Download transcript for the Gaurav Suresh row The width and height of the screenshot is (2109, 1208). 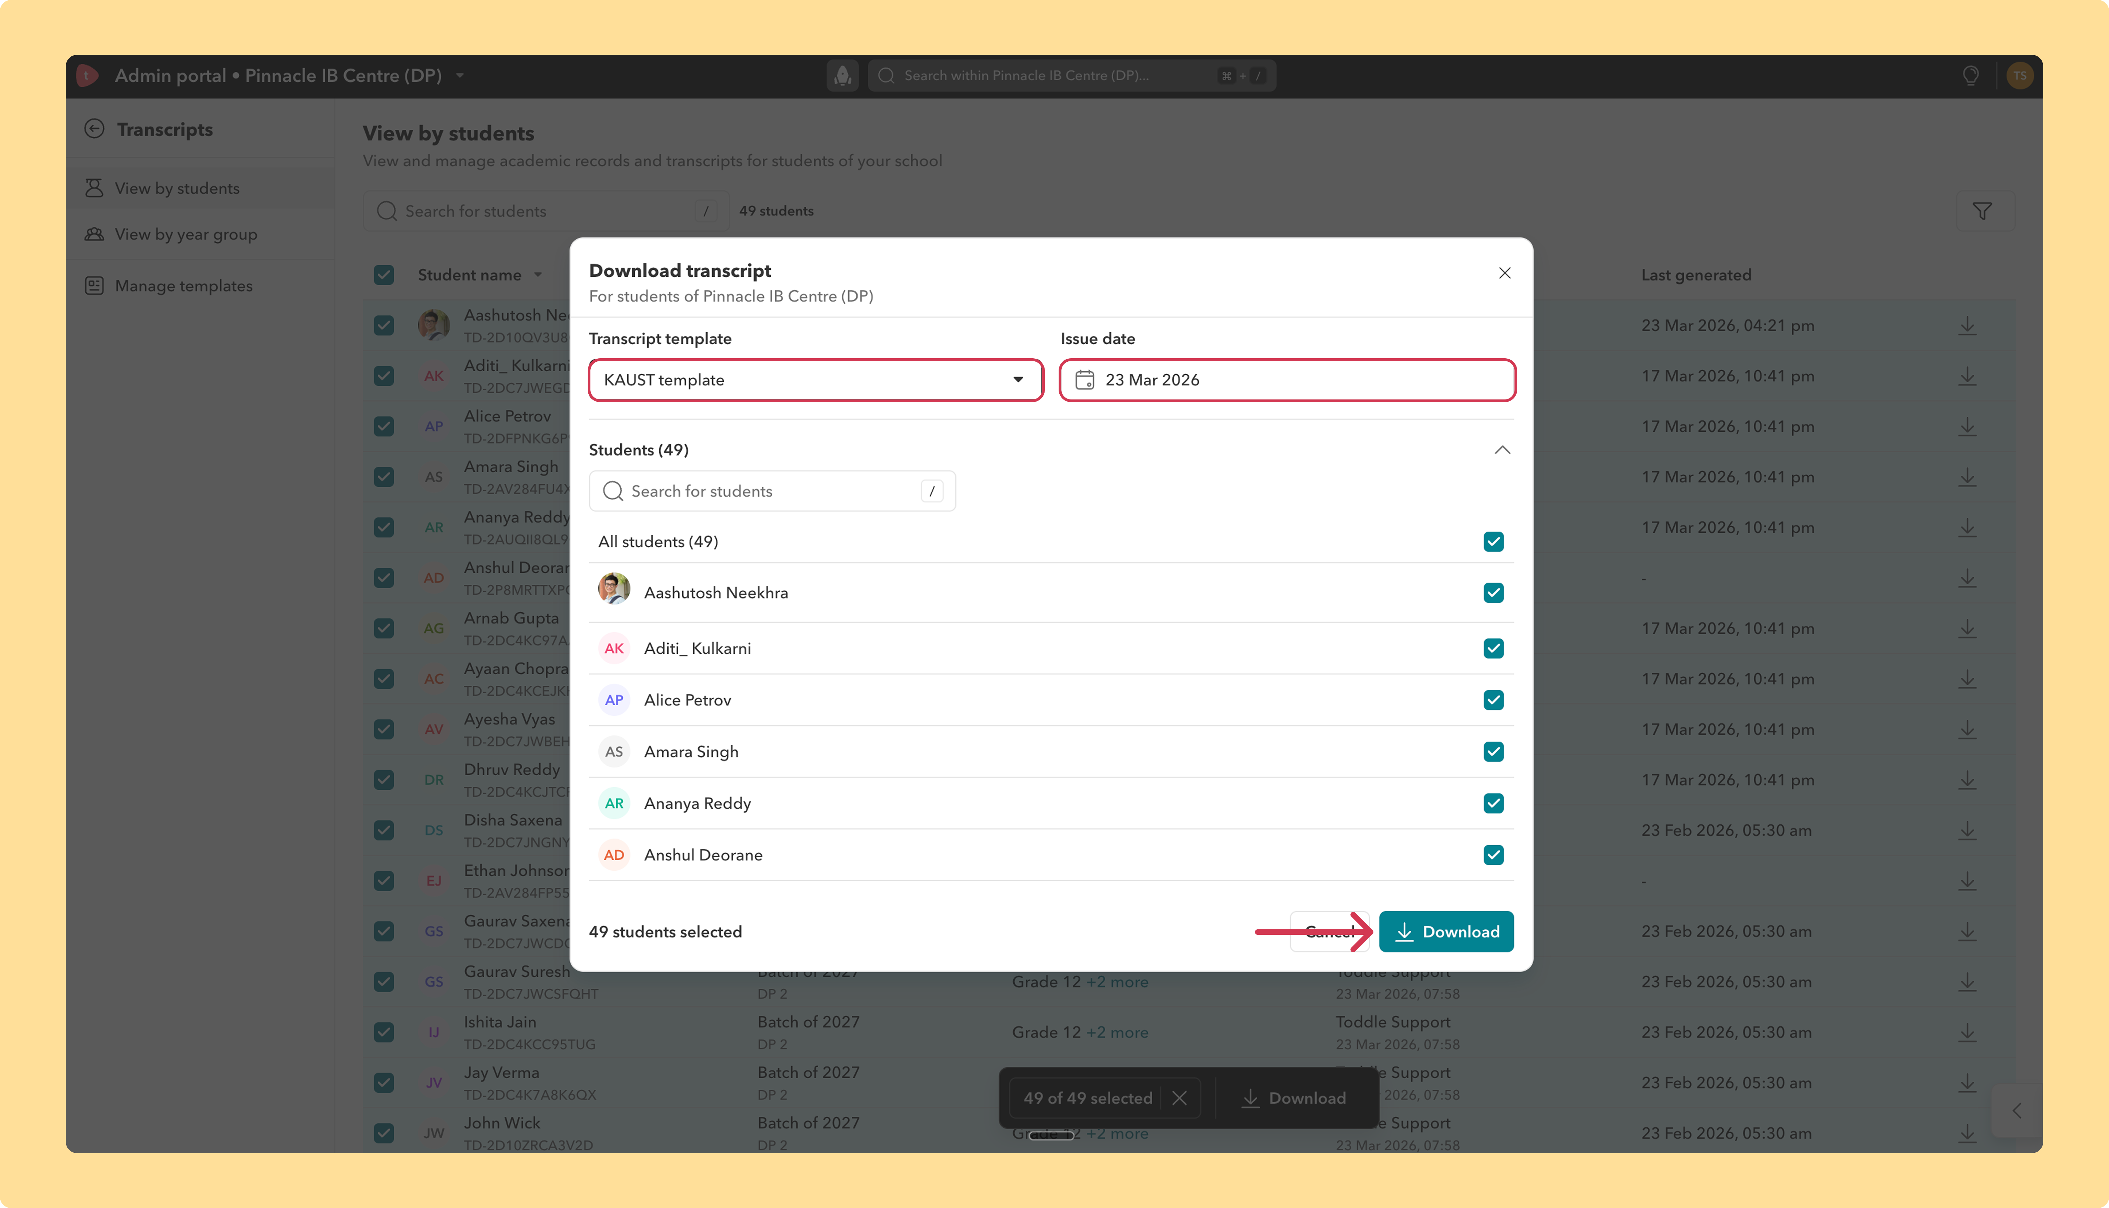tap(1967, 982)
